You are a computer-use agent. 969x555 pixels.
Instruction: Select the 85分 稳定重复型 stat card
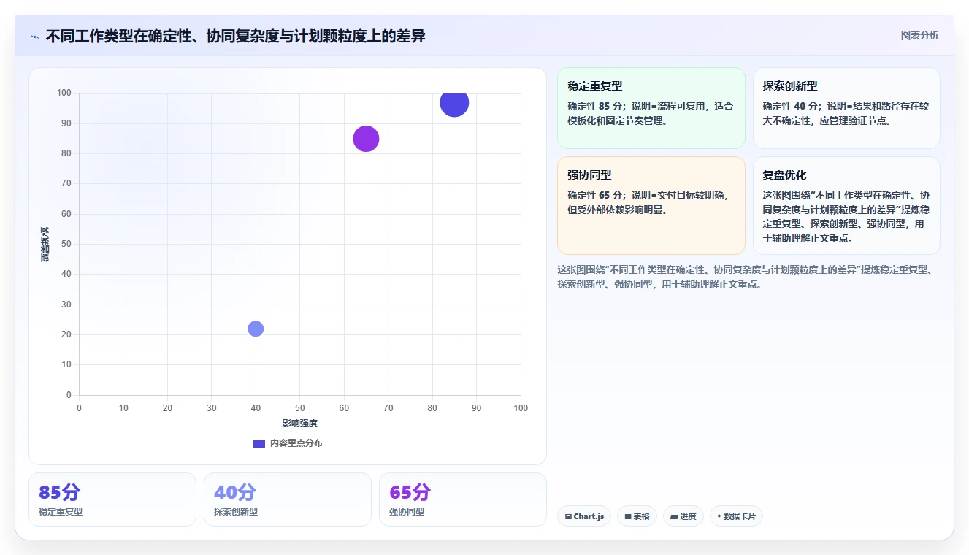(x=112, y=499)
